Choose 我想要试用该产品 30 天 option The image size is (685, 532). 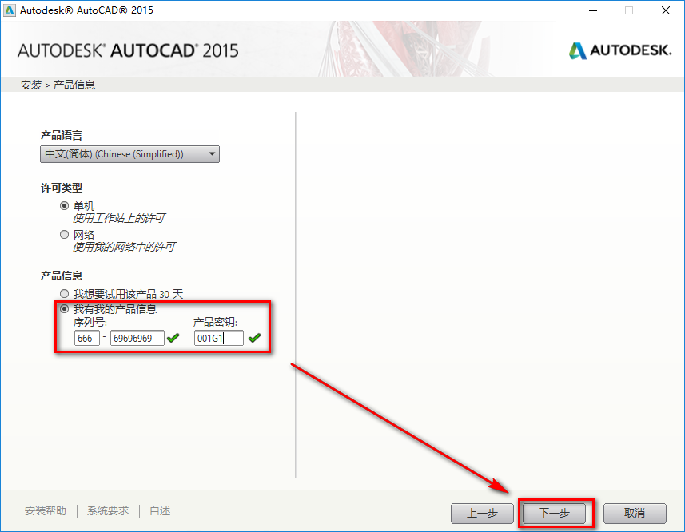pos(64,292)
